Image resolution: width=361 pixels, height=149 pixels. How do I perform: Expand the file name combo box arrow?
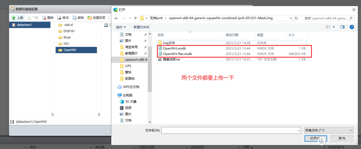[299, 130]
